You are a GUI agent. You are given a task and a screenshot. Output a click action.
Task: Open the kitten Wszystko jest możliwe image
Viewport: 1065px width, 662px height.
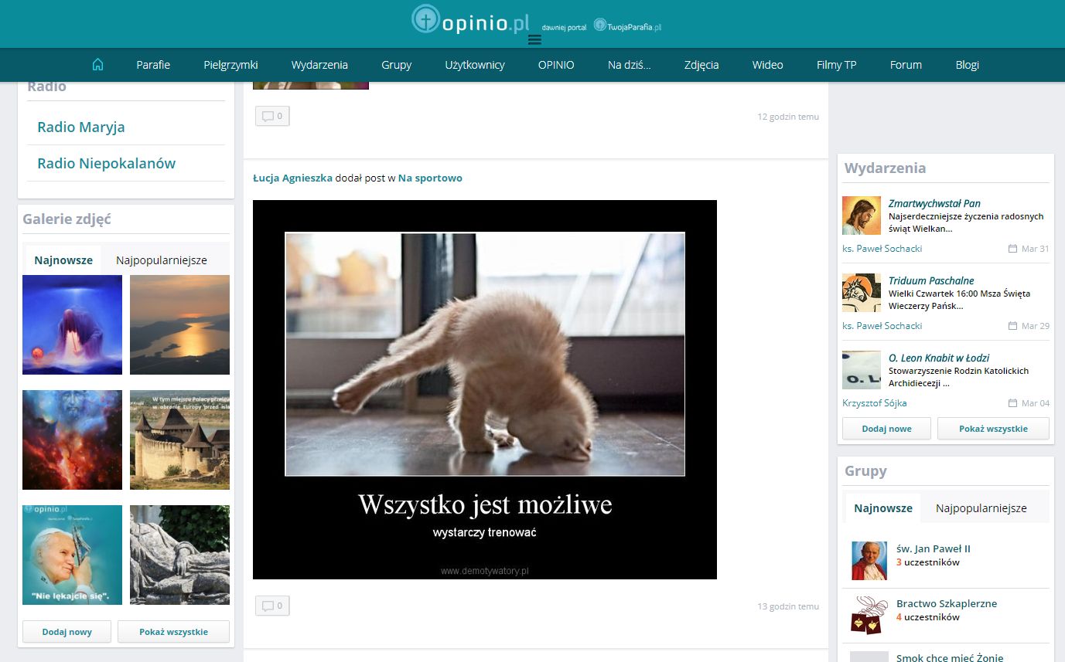tap(485, 389)
